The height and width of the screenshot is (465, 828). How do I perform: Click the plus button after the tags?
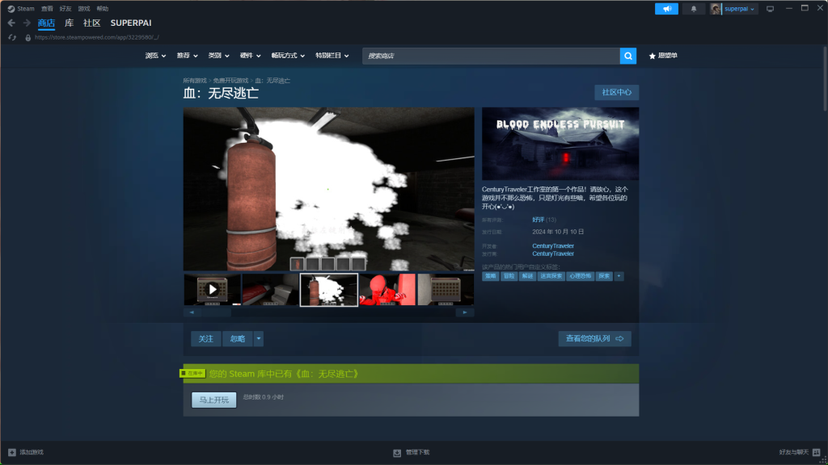point(619,276)
